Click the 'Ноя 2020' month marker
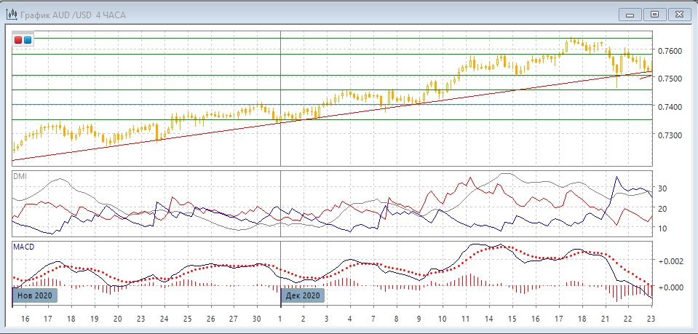The image size is (698, 334). 33,295
